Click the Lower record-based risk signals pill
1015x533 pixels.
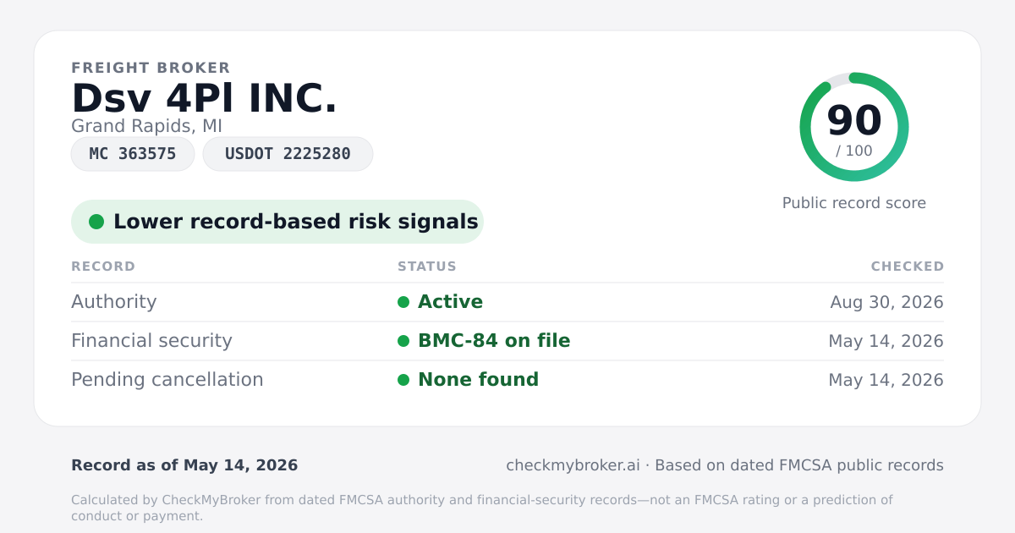pyautogui.click(x=277, y=222)
